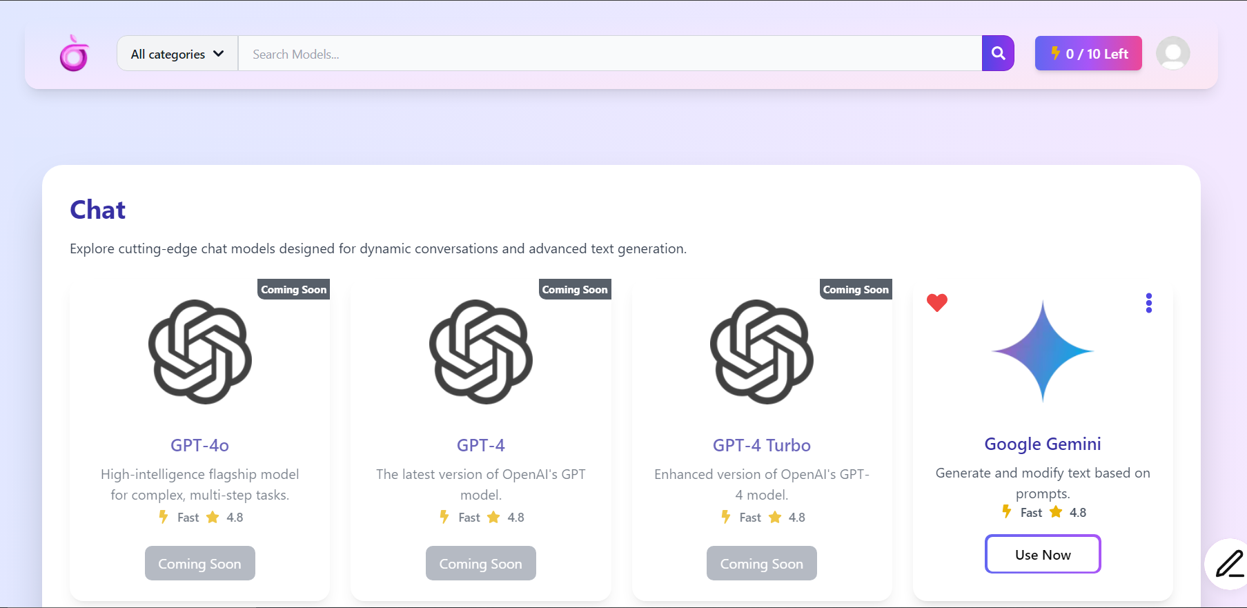
Task: Click the star rating icon on Google Gemini card
Action: [1056, 512]
